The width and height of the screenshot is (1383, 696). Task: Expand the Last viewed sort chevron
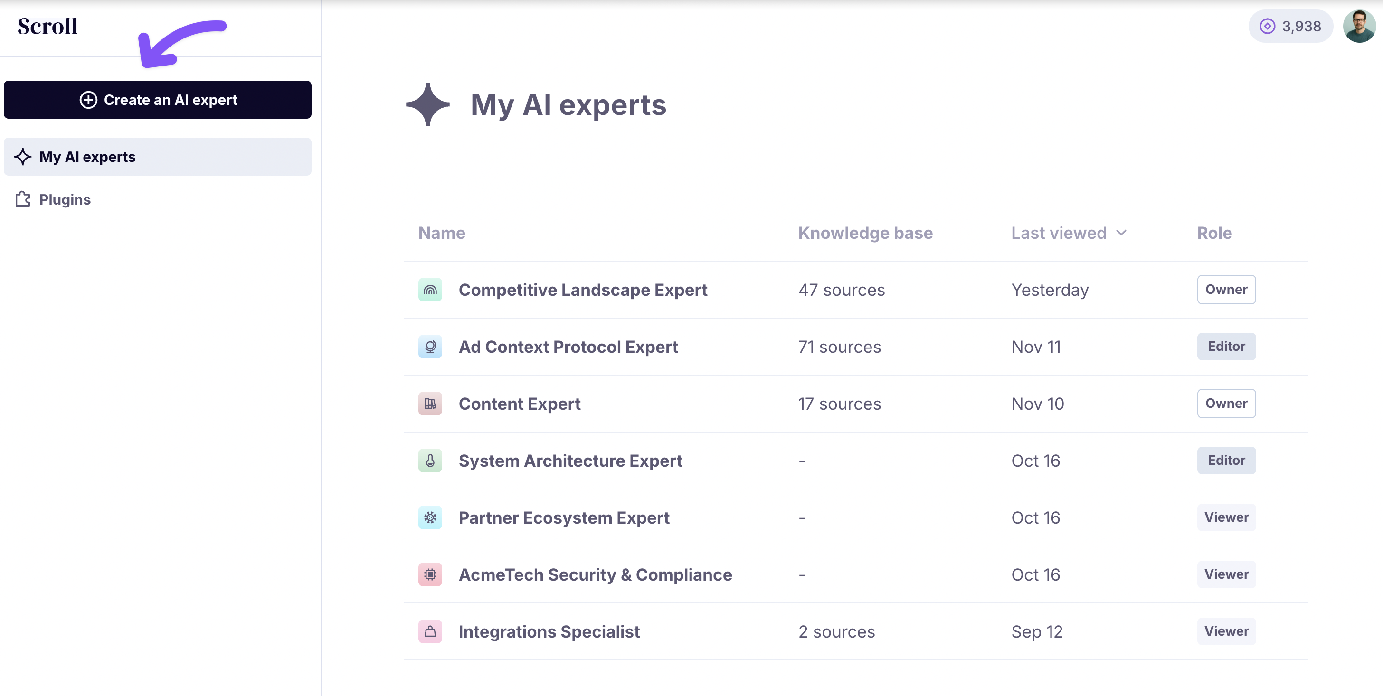[1121, 233]
